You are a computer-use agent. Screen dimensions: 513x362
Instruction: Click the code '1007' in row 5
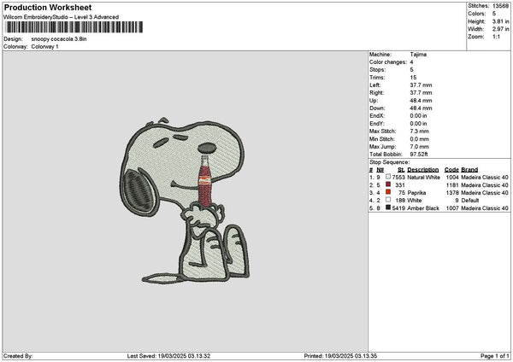pos(452,208)
